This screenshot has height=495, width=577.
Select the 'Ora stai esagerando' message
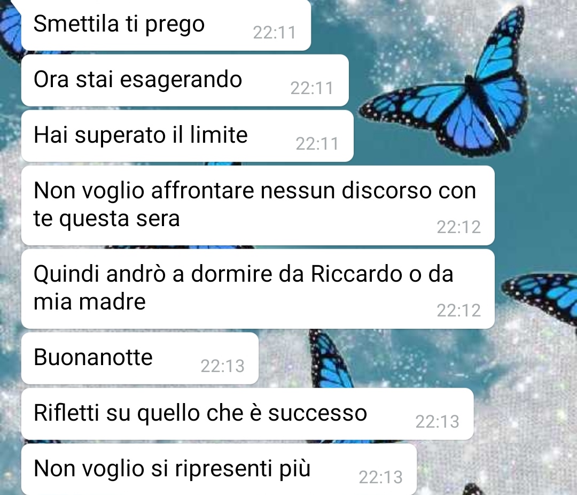click(x=185, y=80)
